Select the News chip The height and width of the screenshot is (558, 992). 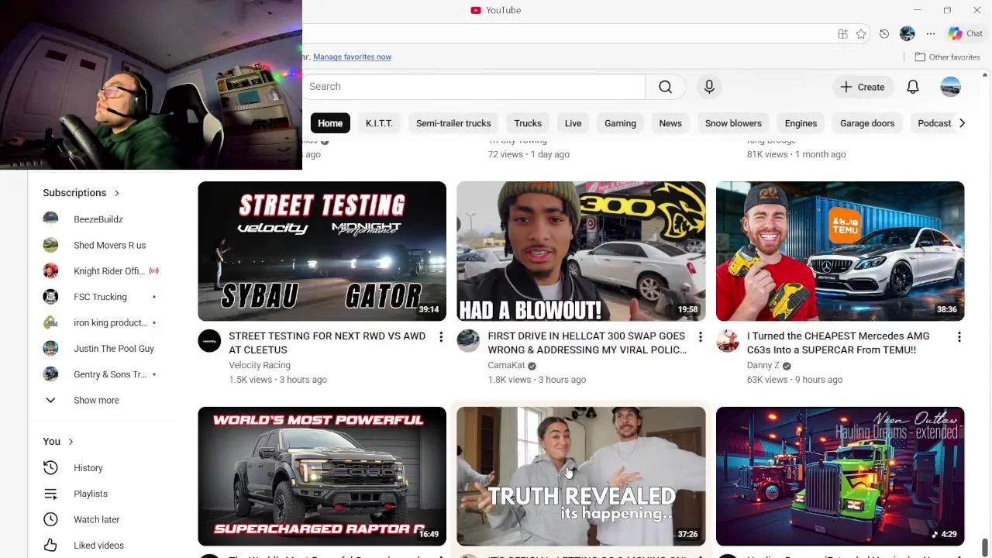click(670, 123)
